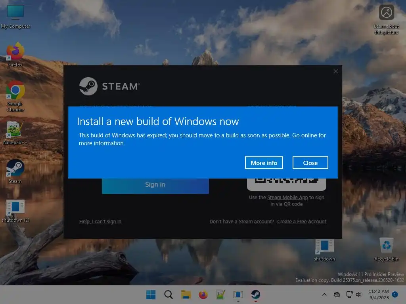This screenshot has height=304, width=406.
Task: Click the QR code in the Steam window
Action: [287, 184]
